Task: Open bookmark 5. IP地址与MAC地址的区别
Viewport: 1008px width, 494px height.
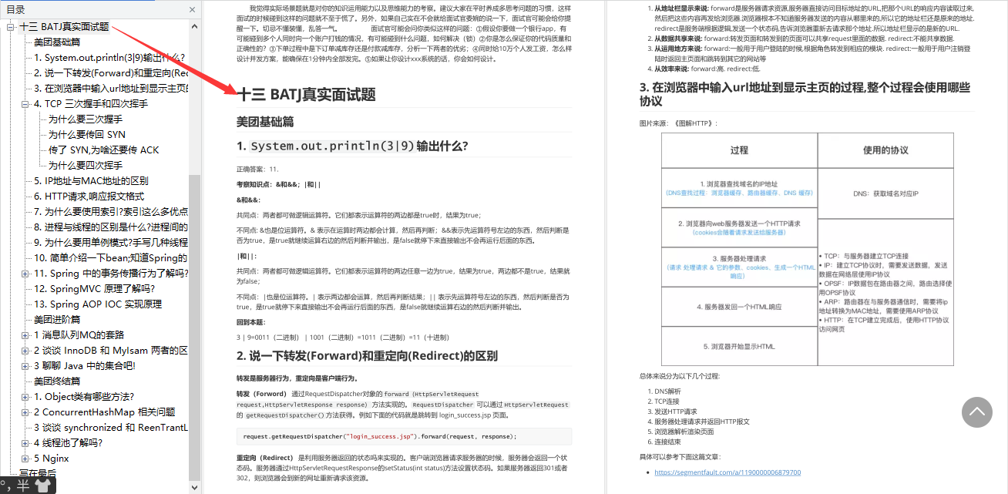Action: [x=91, y=181]
